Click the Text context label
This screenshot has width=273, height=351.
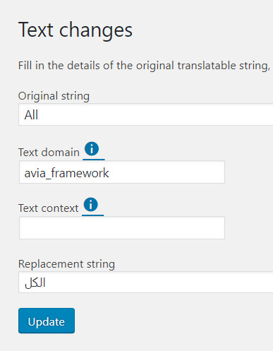[x=49, y=208]
